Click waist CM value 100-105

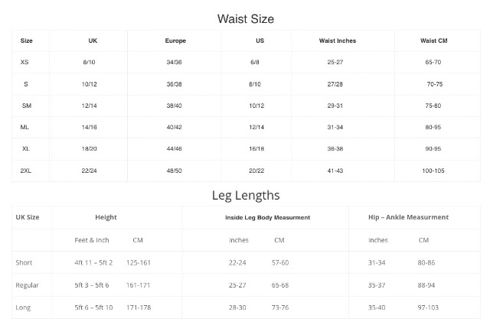[433, 171]
